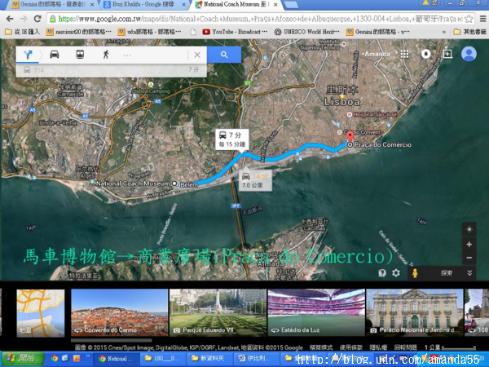Open the map settings gear icon

[x=396, y=273]
